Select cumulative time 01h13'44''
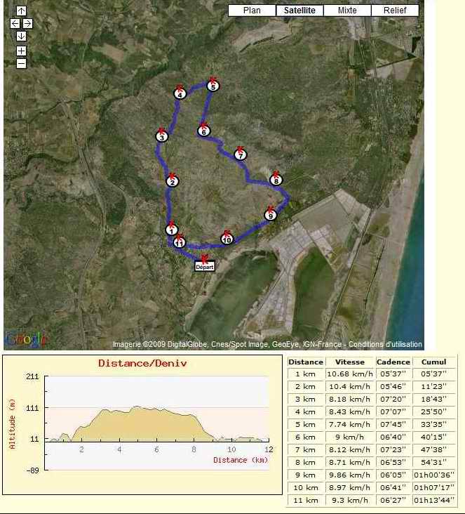This screenshot has width=465, height=514. [434, 500]
